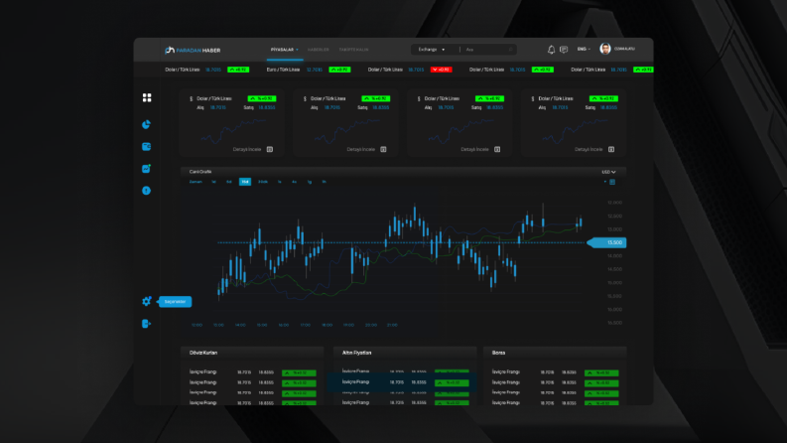The height and width of the screenshot is (443, 787).
Task: Click the Altın Fiyatları panel header
Action: pyautogui.click(x=405, y=353)
